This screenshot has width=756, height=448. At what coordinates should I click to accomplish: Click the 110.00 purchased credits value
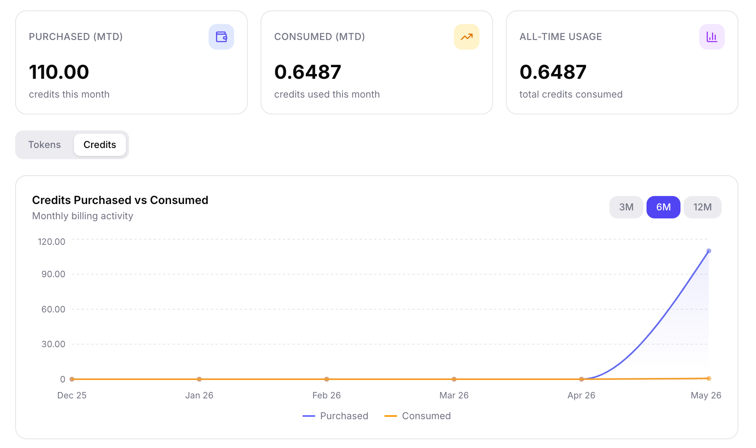[59, 72]
